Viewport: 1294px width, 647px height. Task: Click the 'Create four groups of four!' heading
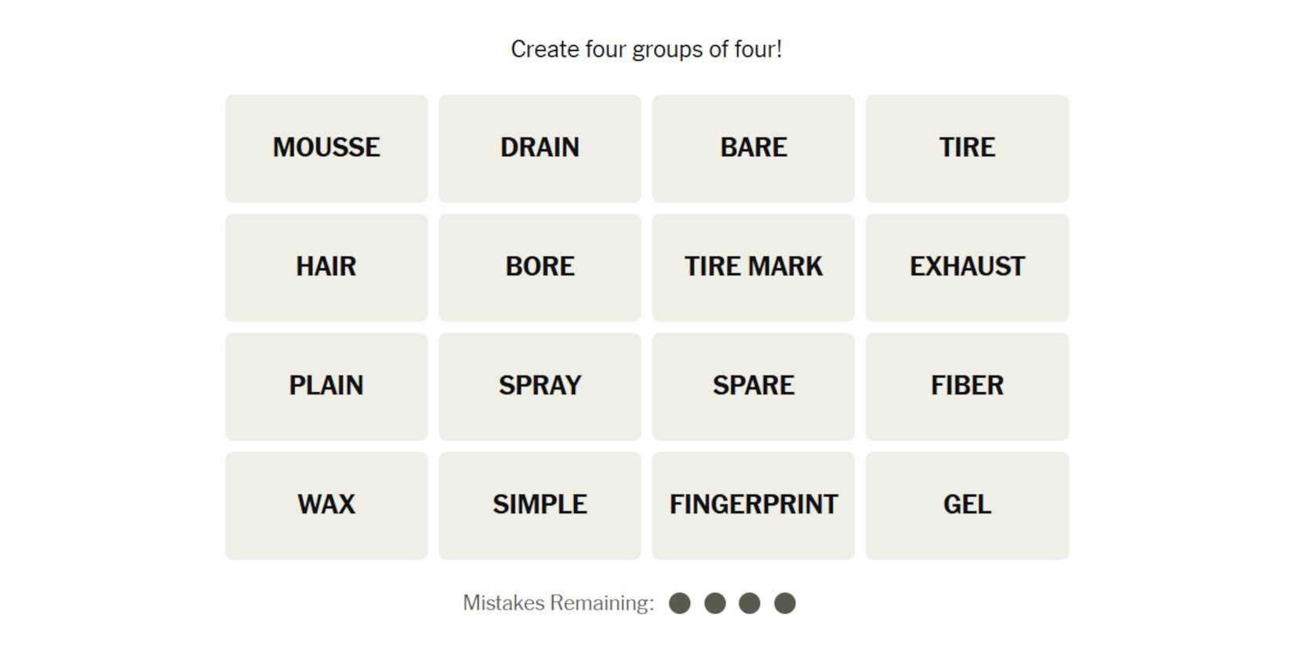(646, 49)
